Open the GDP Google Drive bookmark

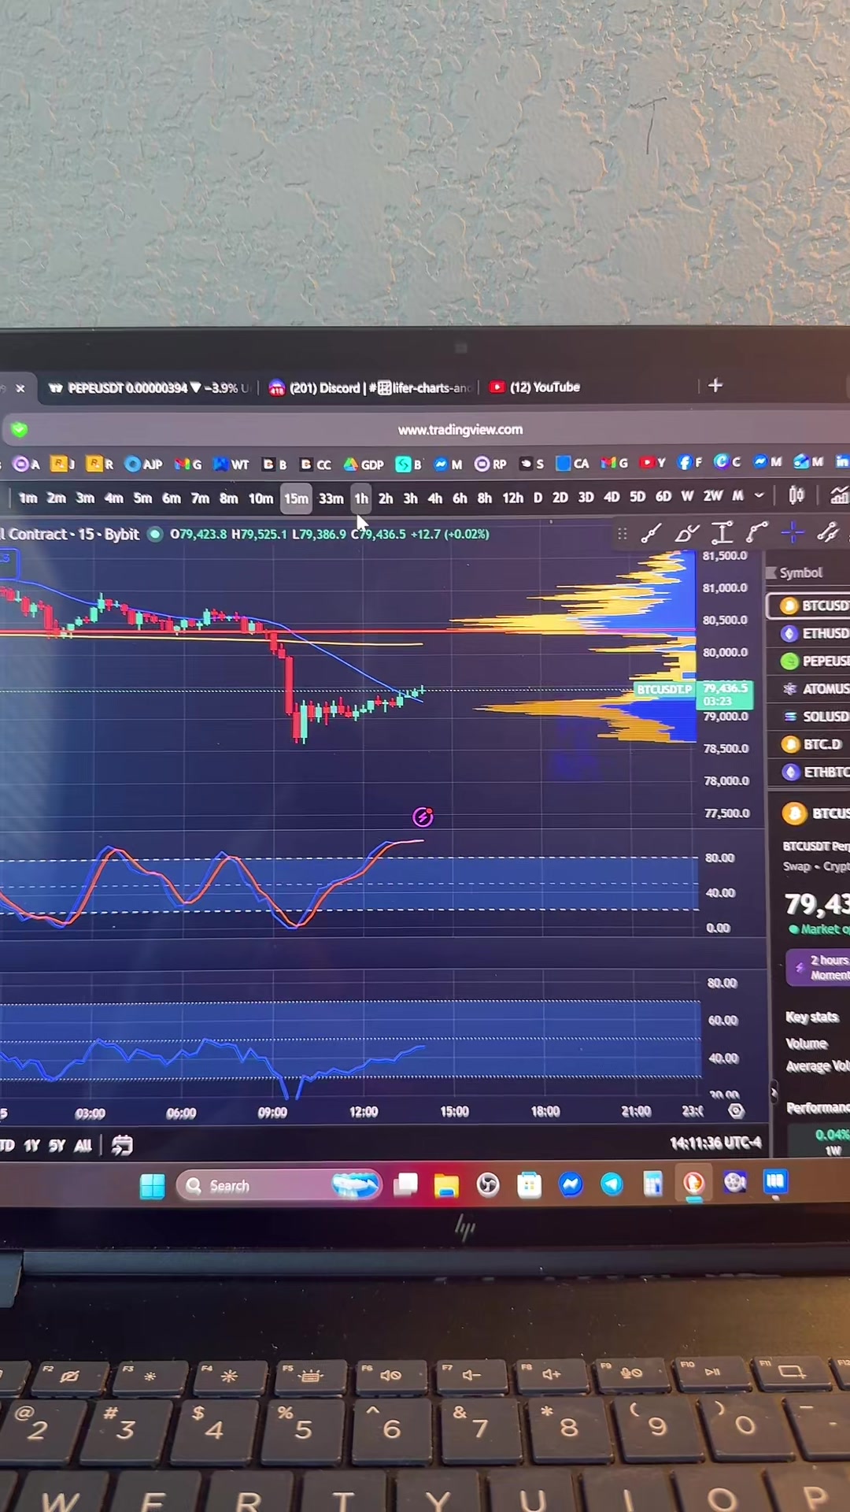point(364,464)
